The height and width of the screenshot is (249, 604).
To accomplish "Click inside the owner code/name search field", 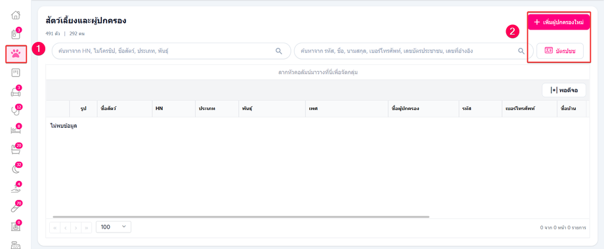I will tap(414, 50).
